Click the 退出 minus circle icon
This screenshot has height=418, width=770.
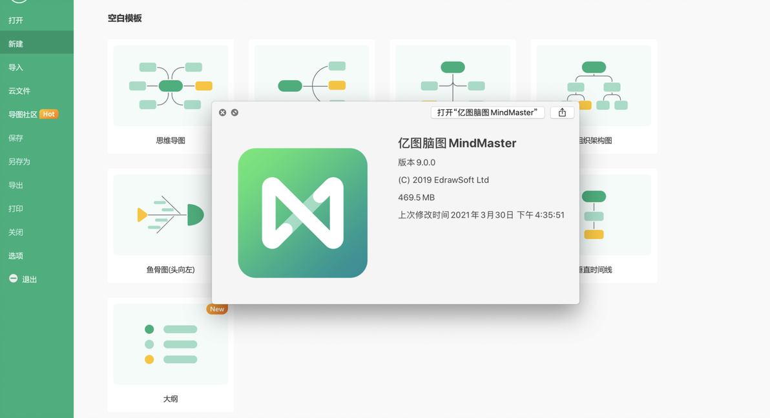[x=14, y=278]
